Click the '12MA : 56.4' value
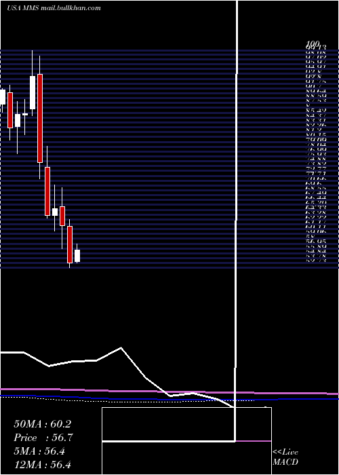The image size is (339, 475). tap(42, 465)
